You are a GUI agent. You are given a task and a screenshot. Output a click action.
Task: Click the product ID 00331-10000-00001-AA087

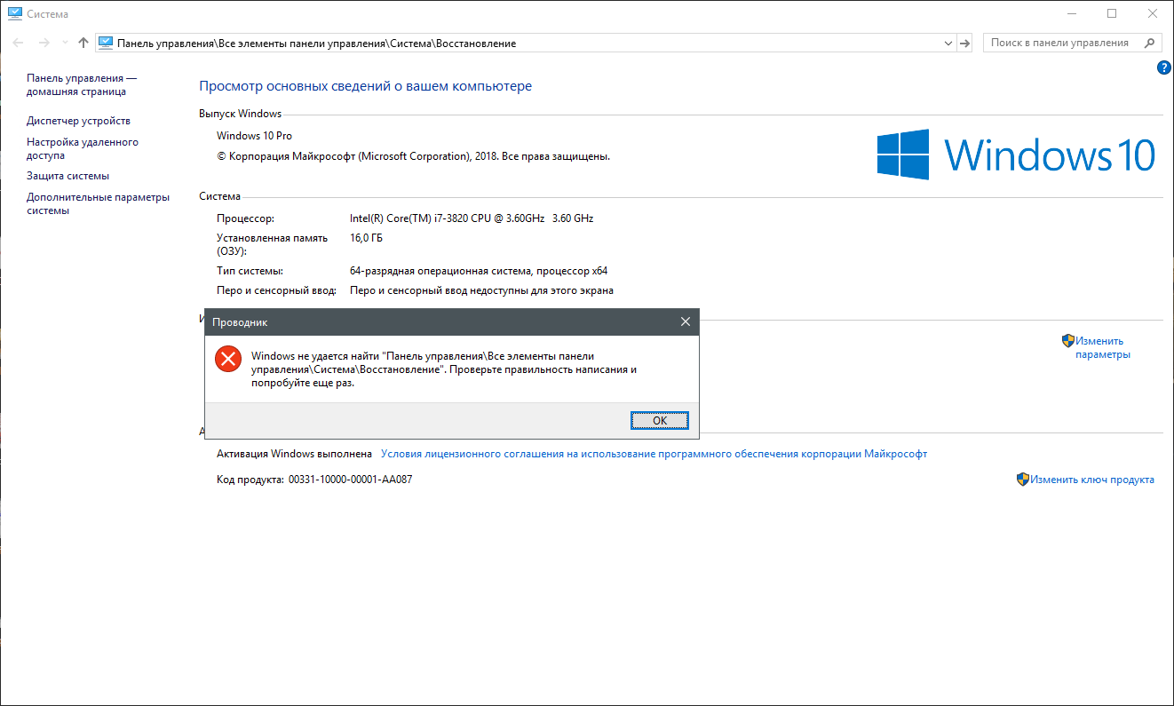(x=350, y=480)
